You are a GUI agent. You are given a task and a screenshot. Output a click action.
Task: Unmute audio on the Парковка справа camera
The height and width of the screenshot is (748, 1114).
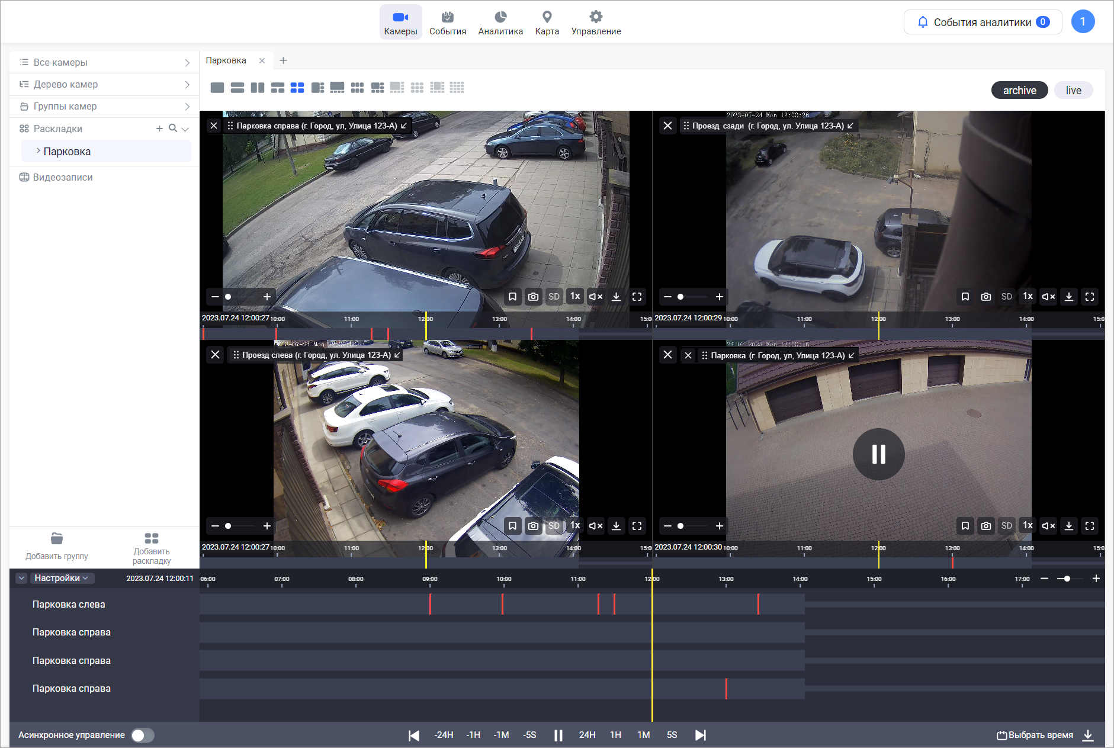(x=595, y=297)
